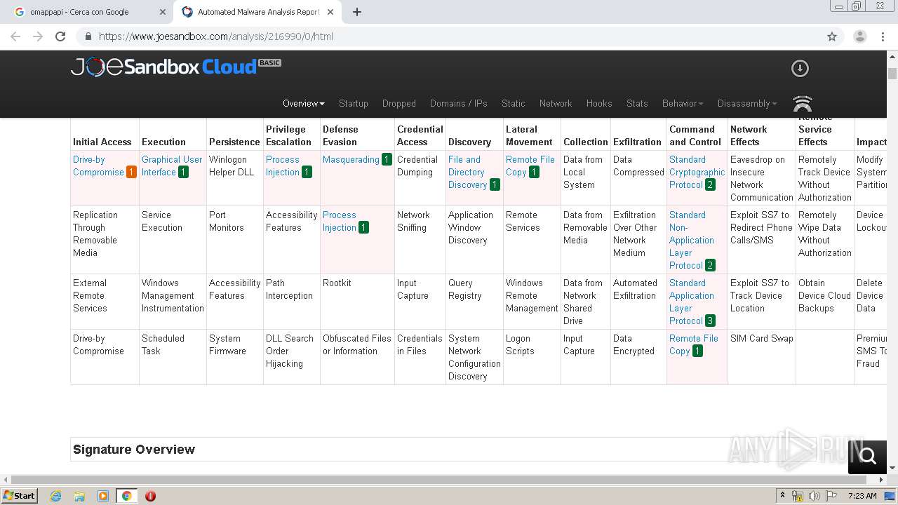Click the Winlogon Helper DLL cell

coord(234,178)
